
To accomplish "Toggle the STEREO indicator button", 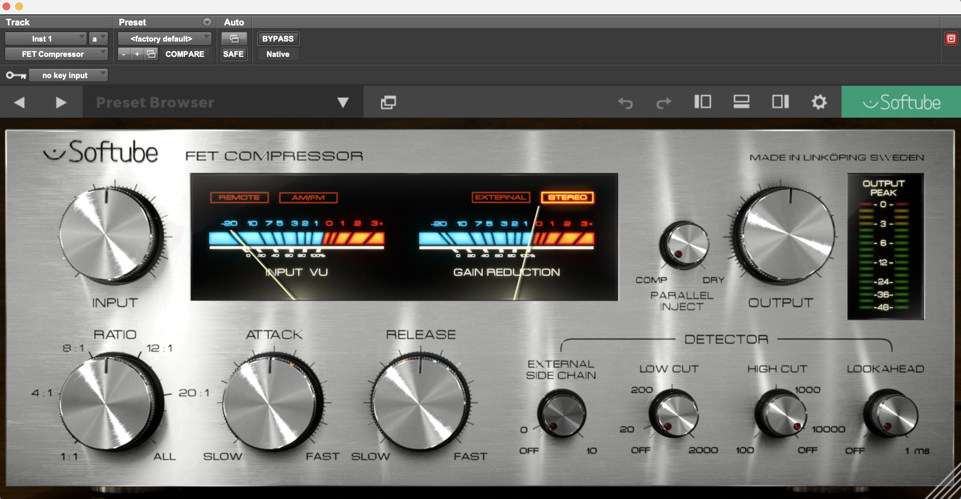I will 567,197.
